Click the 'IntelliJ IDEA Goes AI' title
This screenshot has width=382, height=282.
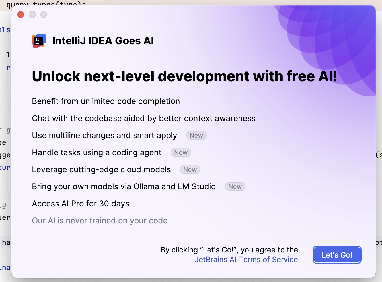(x=103, y=41)
